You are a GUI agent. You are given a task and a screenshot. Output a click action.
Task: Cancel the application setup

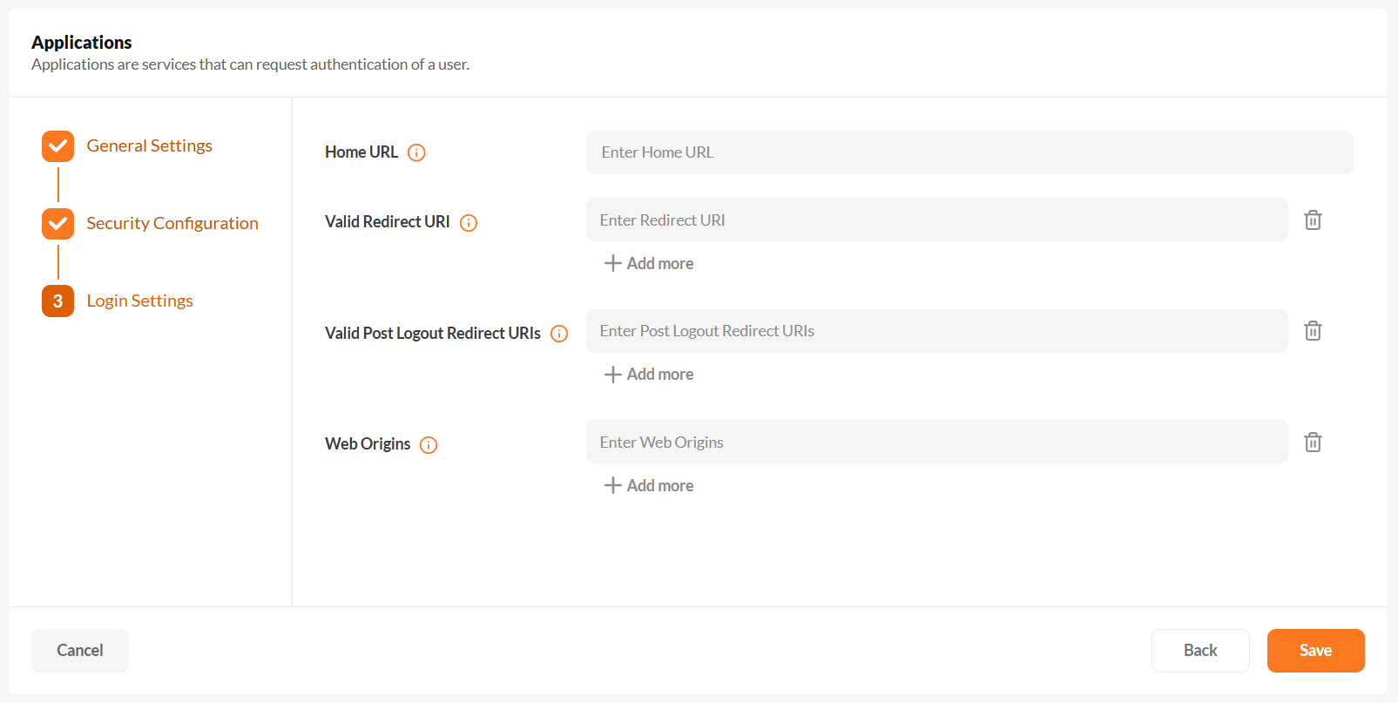pos(80,651)
